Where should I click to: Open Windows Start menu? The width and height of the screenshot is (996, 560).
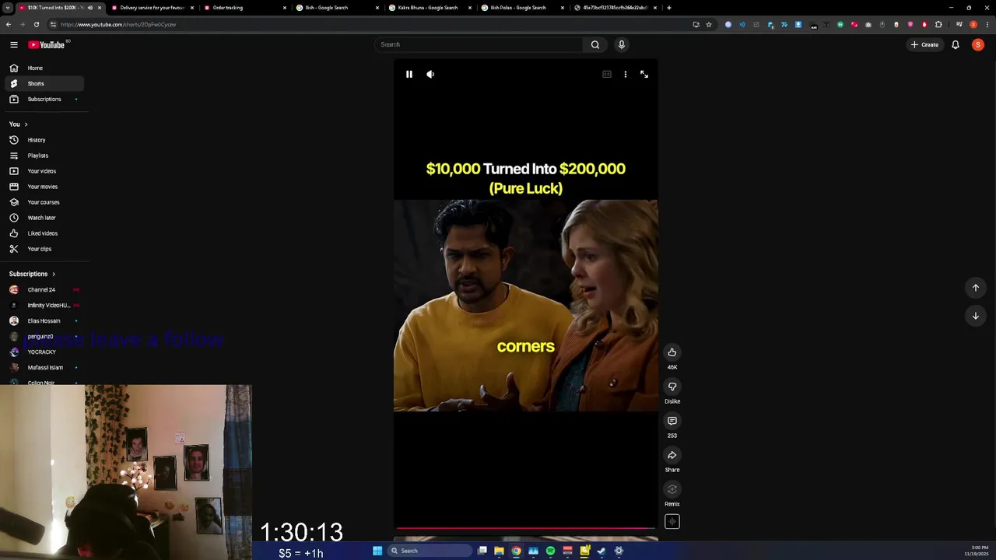tap(377, 551)
